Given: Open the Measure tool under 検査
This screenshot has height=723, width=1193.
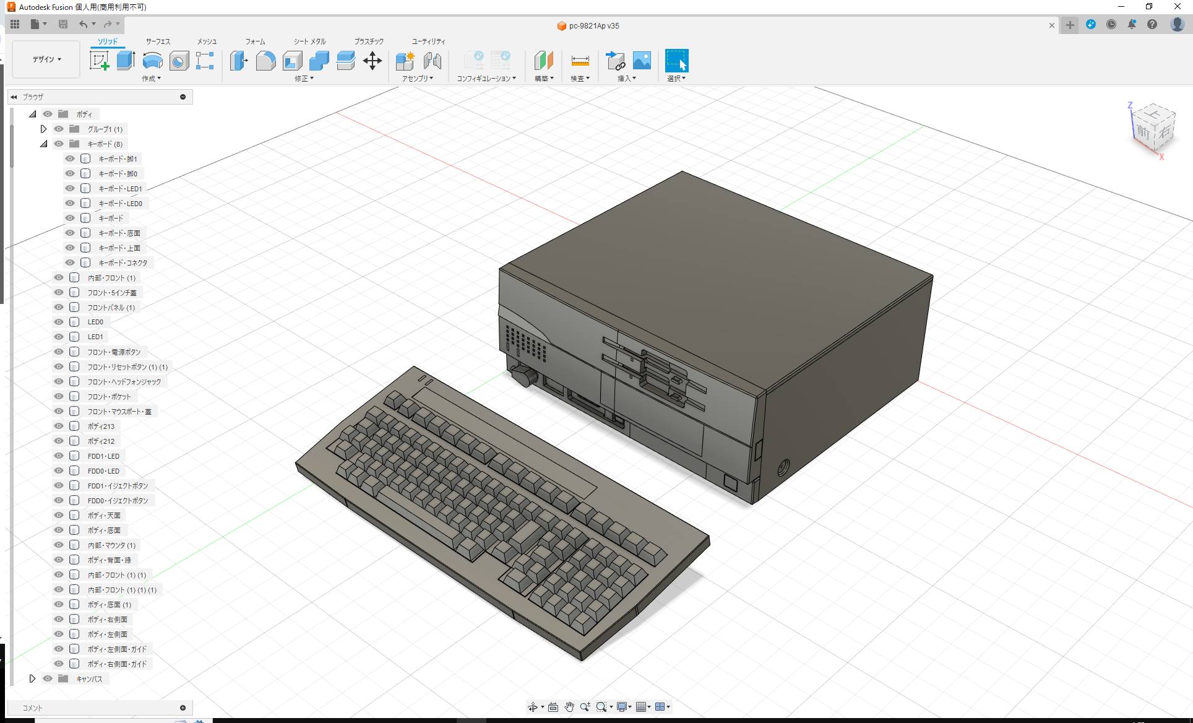Looking at the screenshot, I should tap(579, 60).
